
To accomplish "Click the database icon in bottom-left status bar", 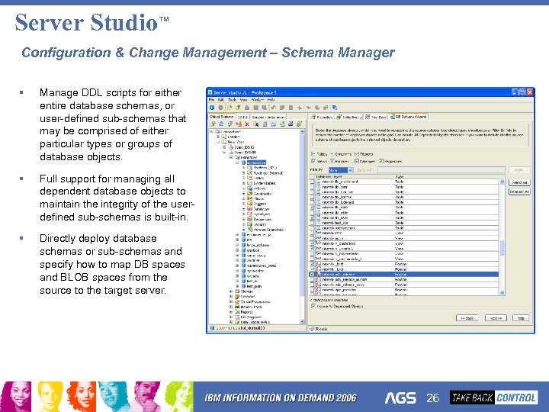I will click(x=212, y=328).
